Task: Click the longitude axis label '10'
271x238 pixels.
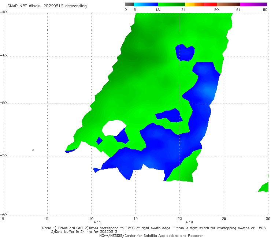Action: pos(91,219)
